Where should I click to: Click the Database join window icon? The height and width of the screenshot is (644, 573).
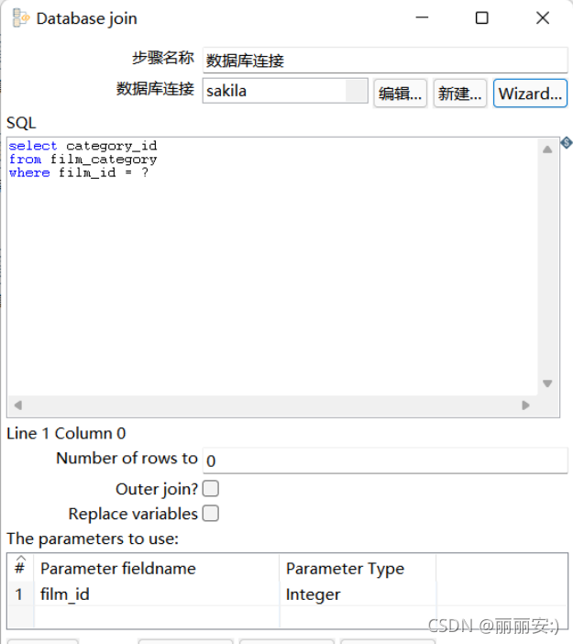20,18
